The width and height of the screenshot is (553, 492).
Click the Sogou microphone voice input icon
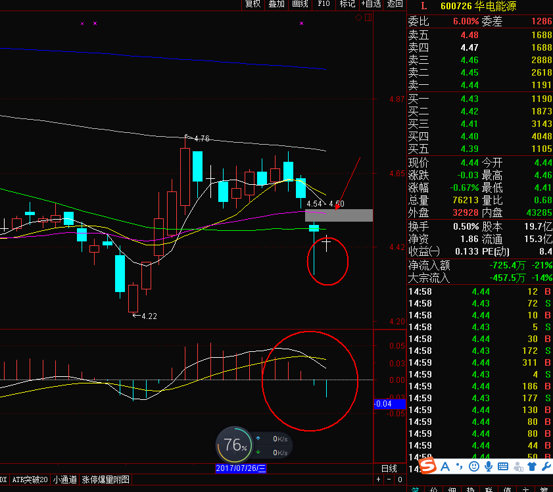pyautogui.click(x=489, y=466)
